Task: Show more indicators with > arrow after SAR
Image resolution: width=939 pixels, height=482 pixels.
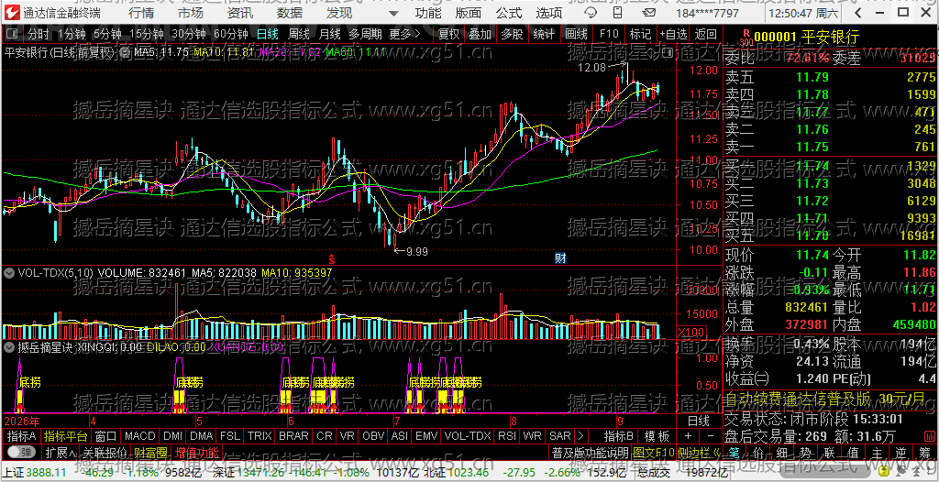Action: [x=580, y=435]
